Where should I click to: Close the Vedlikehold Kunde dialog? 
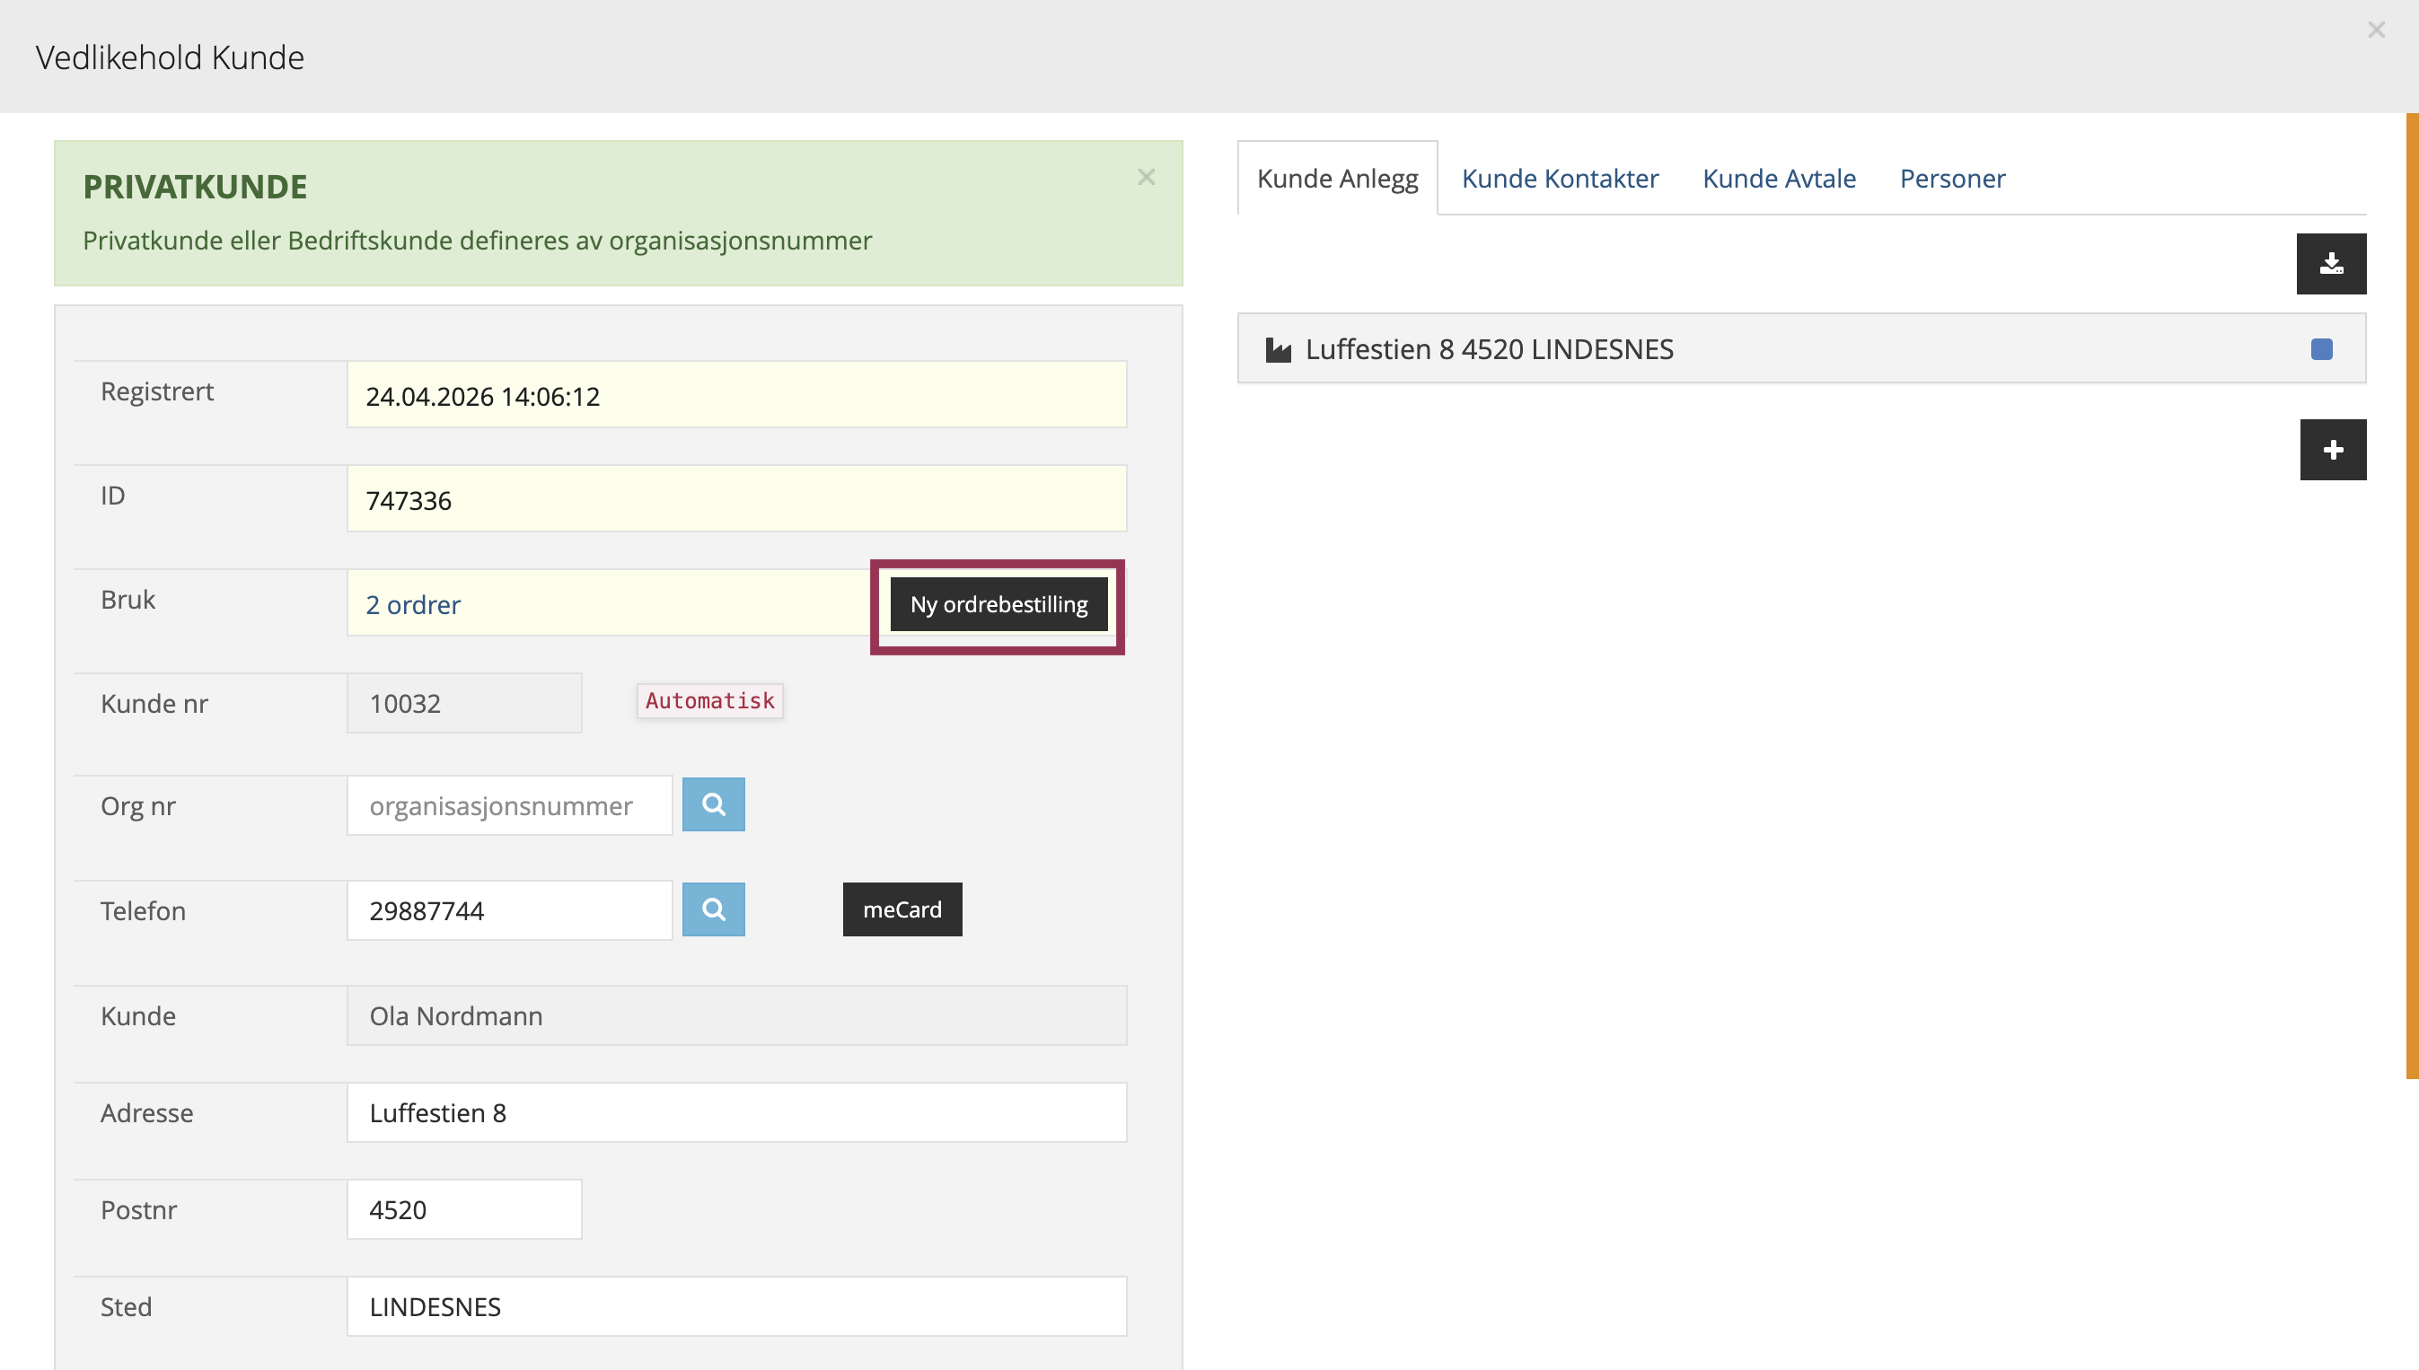point(2376,31)
